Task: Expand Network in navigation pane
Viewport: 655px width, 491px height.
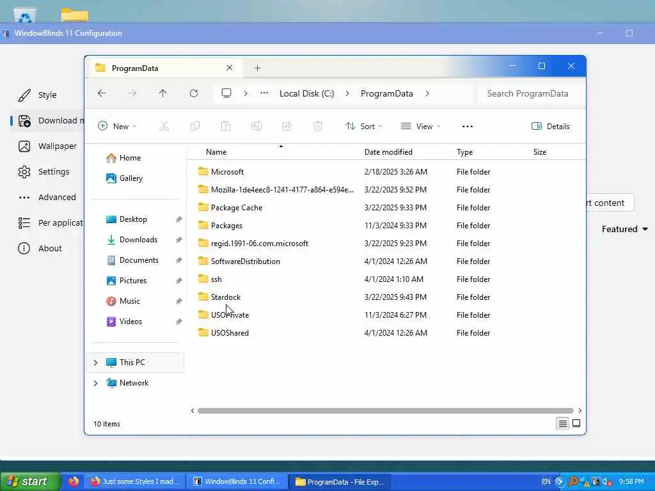Action: (96, 383)
